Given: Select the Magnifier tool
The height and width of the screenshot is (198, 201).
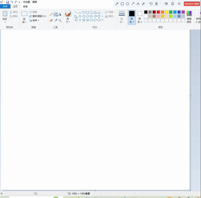Looking at the screenshot, I should point(60,21).
